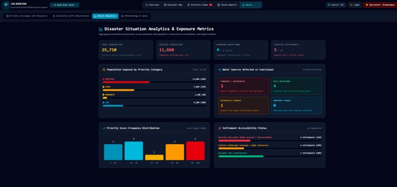Select the Critical Population card
This screenshot has width=397, height=187.
point(183,50)
